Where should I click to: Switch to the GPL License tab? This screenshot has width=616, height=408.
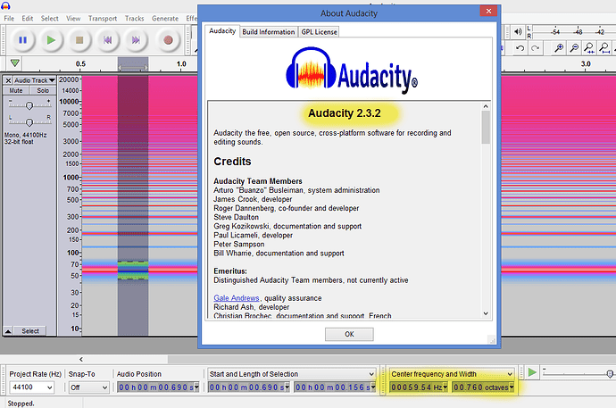coord(319,32)
